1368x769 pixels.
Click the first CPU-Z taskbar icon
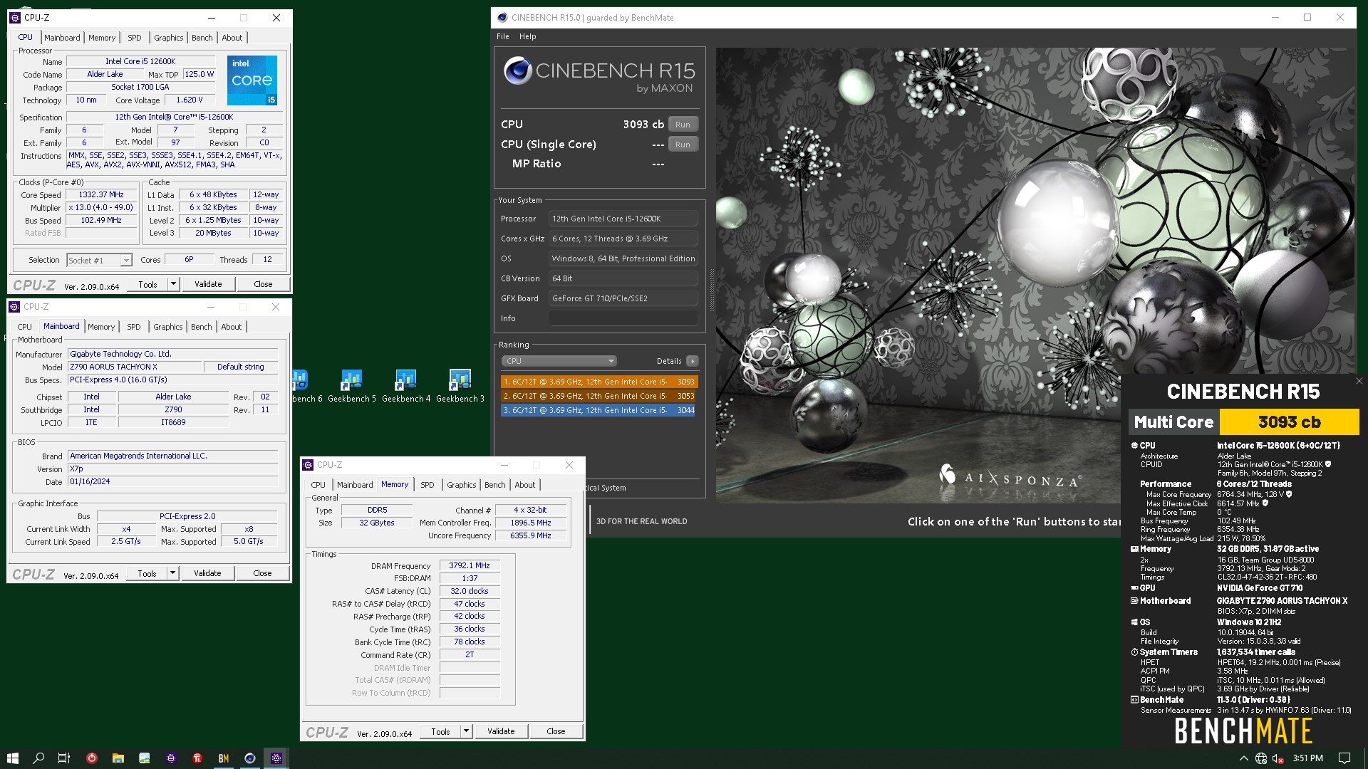tap(171, 758)
